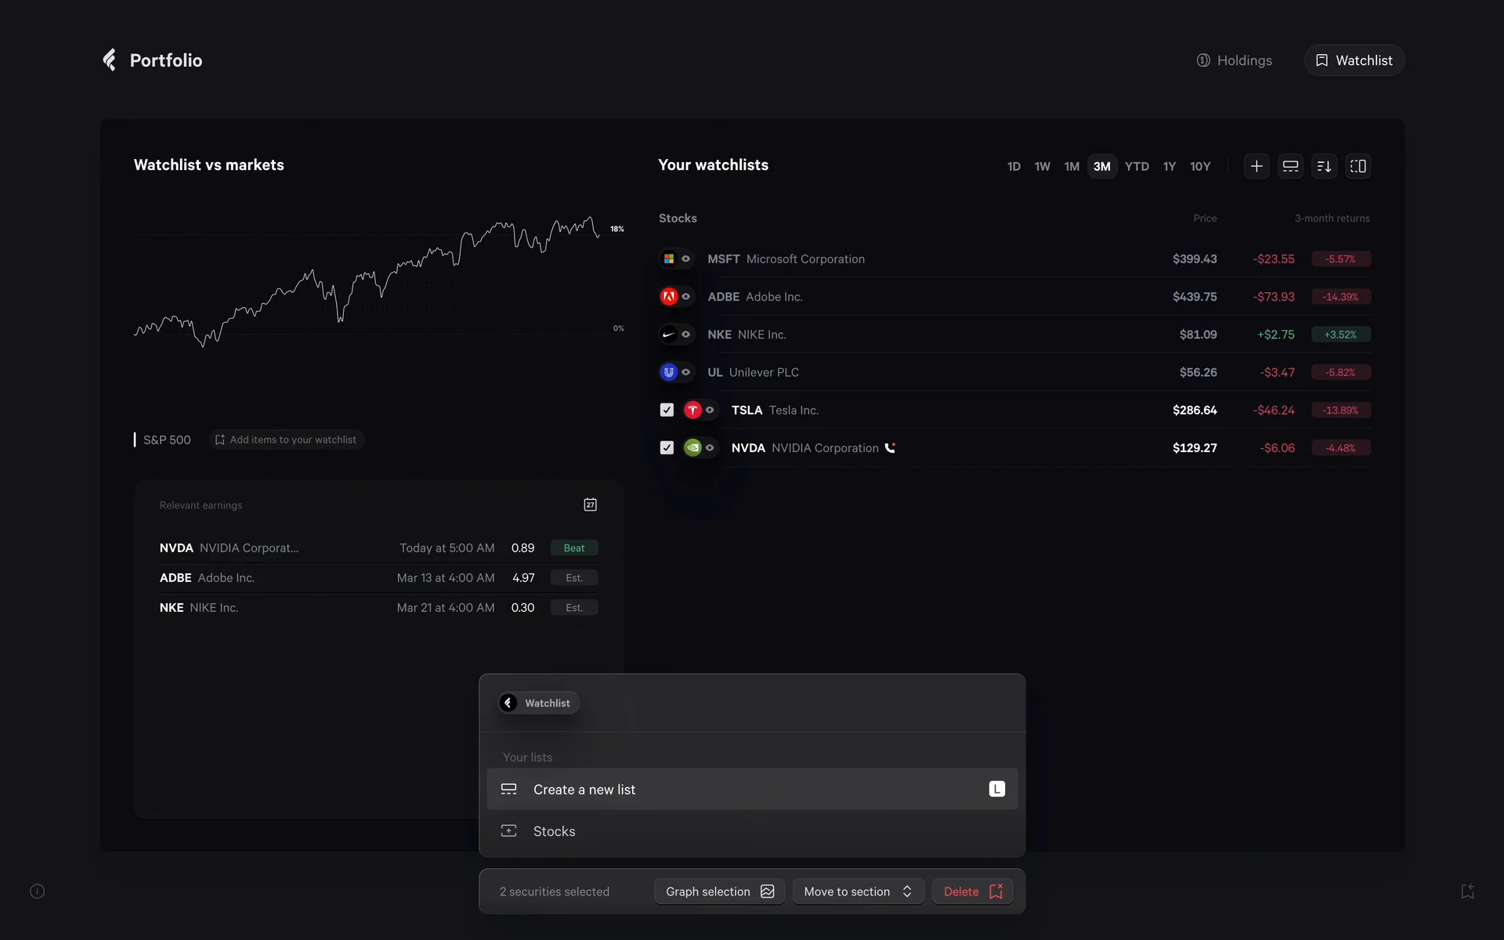
Task: Toggle the eye visibility for MSFT
Action: pyautogui.click(x=686, y=258)
